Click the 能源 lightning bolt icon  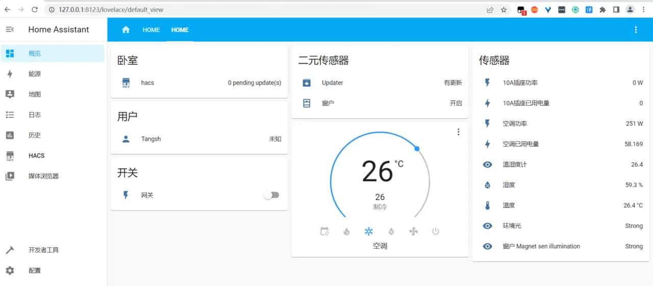(x=10, y=74)
